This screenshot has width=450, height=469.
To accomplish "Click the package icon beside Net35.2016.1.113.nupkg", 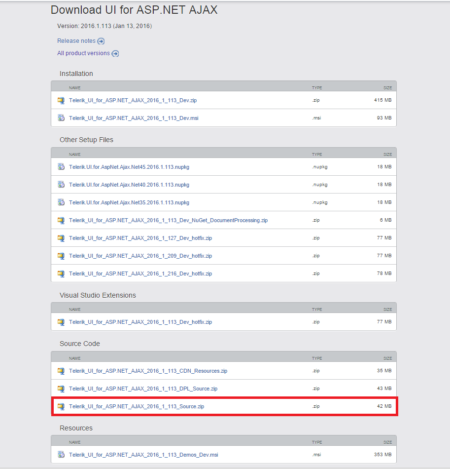I will (x=61, y=202).
